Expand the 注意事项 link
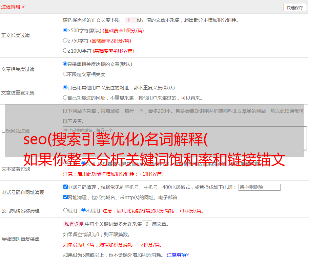 tap(178, 255)
